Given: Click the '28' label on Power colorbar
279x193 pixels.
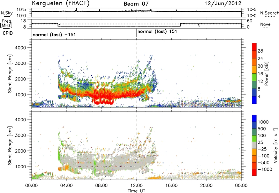Looking at the screenshot, I should (x=260, y=51).
